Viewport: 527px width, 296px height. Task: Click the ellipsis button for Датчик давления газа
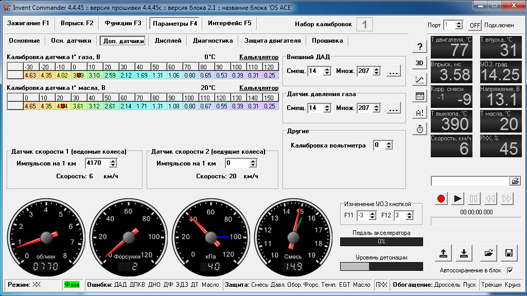[x=394, y=108]
